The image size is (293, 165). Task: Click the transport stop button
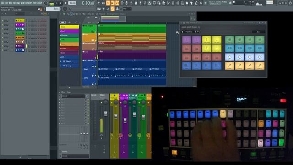[60, 3]
